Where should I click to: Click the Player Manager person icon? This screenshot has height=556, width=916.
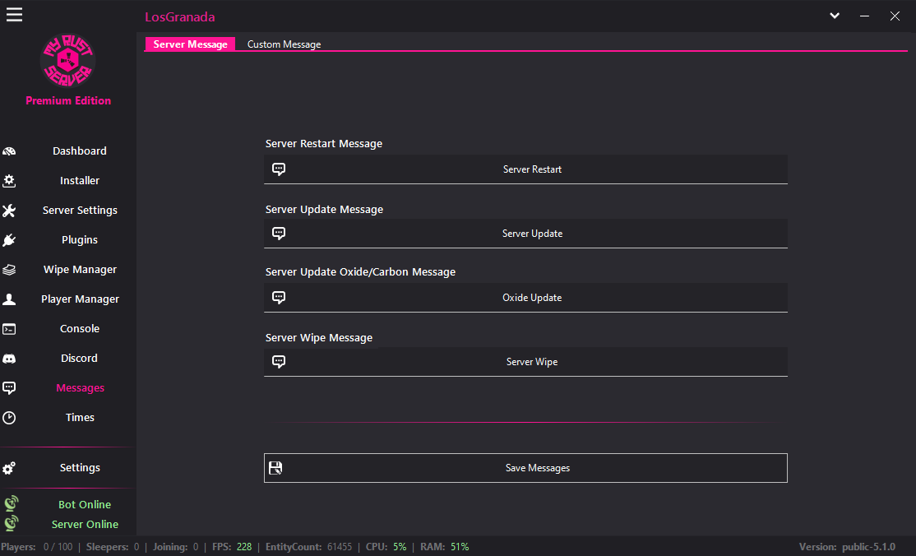(x=9, y=299)
